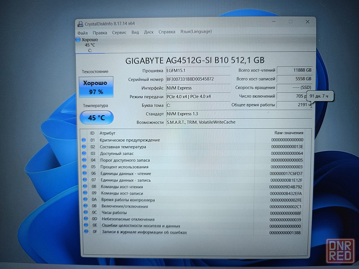The width and height of the screenshot is (359, 269).
Task: Click the 11888 GB host reads value
Action: [294, 70]
